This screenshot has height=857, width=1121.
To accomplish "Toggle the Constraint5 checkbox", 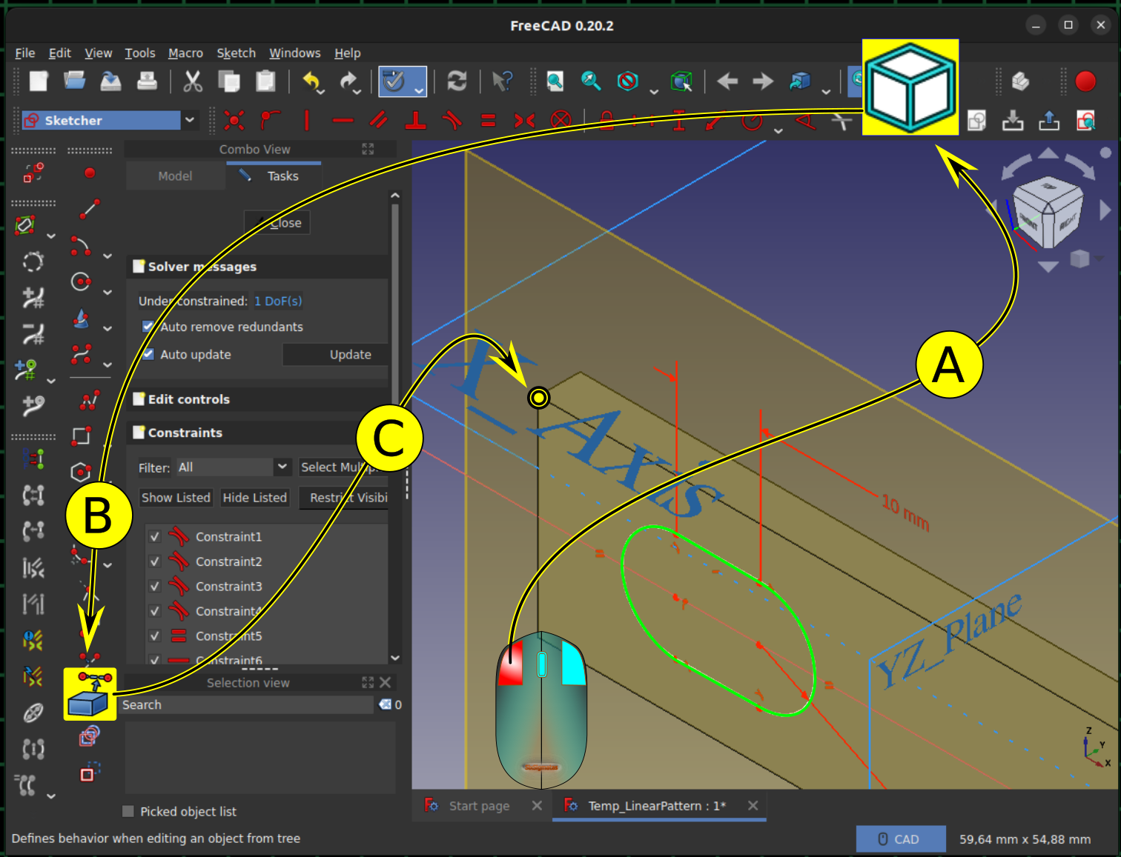I will tap(155, 636).
